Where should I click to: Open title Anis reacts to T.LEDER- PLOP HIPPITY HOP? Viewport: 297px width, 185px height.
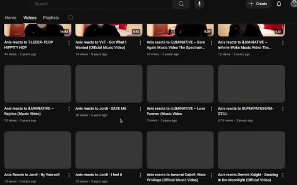coord(28,45)
